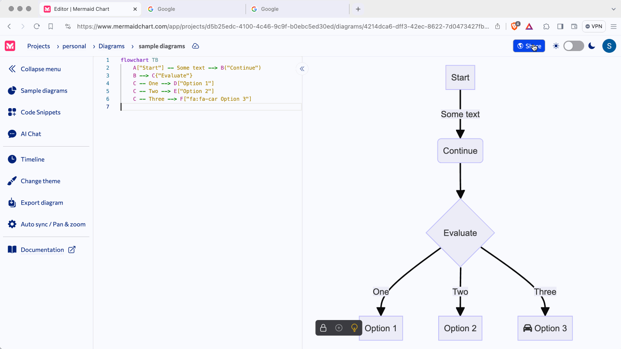
Task: Click the cloud sync status icon
Action: (195, 46)
